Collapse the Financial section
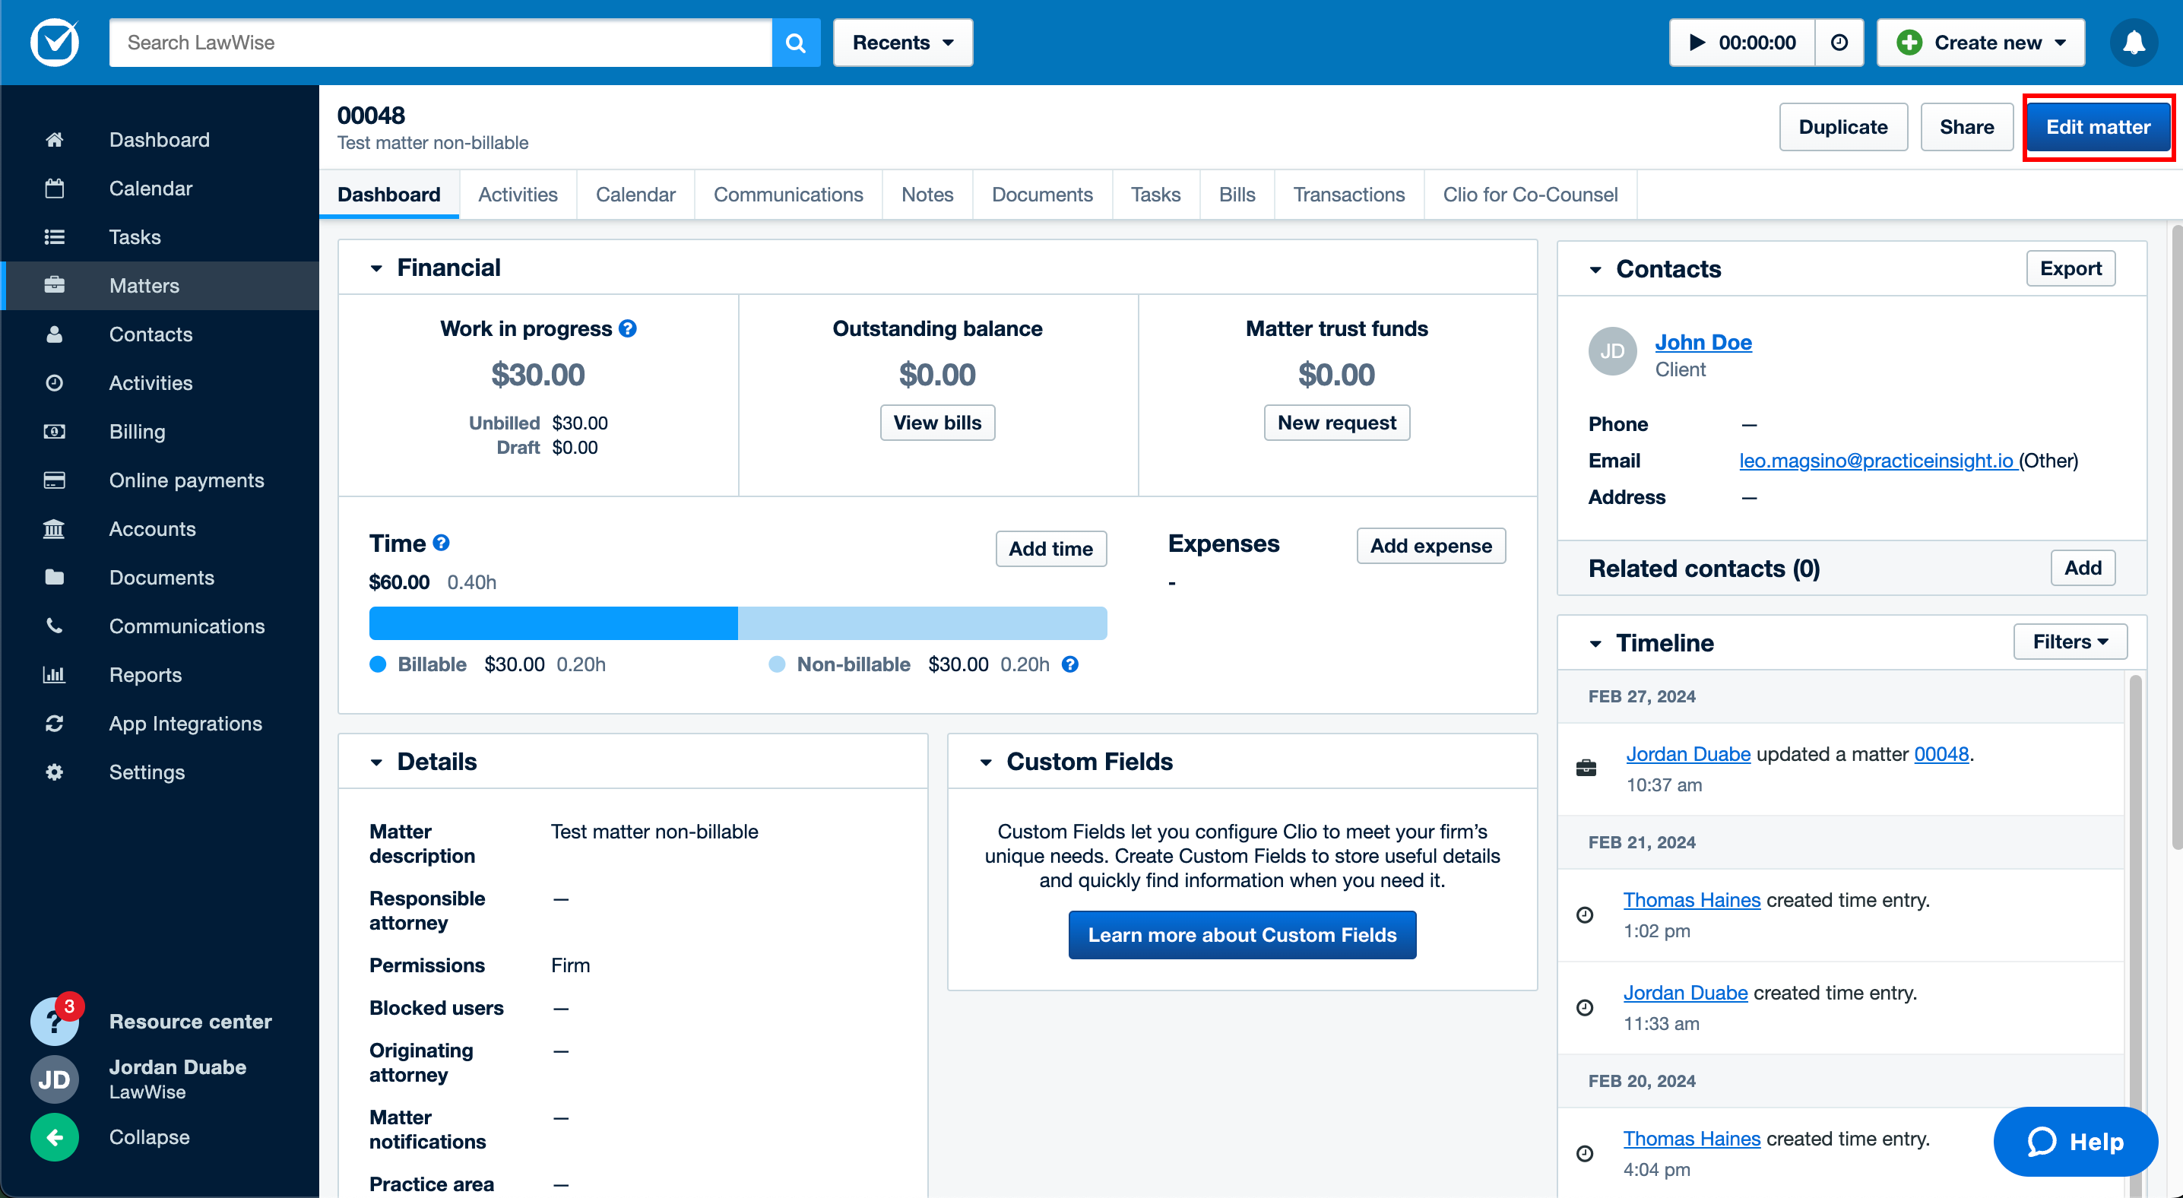2183x1198 pixels. [x=376, y=268]
